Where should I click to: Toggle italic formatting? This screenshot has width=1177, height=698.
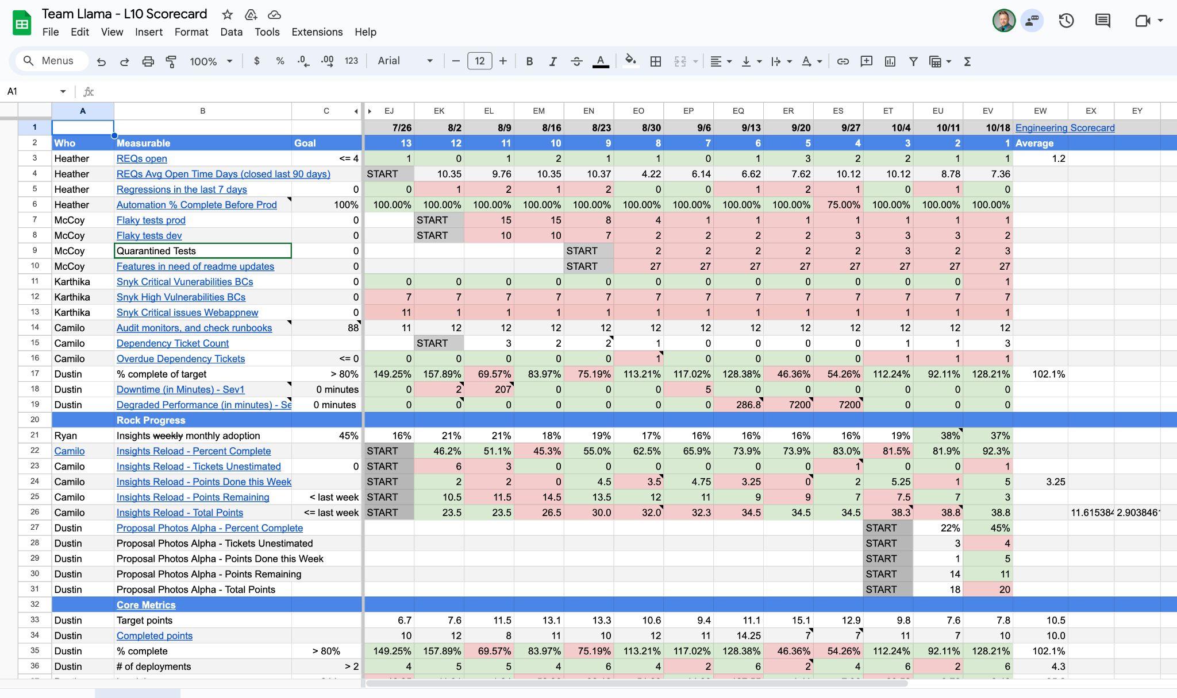point(553,61)
